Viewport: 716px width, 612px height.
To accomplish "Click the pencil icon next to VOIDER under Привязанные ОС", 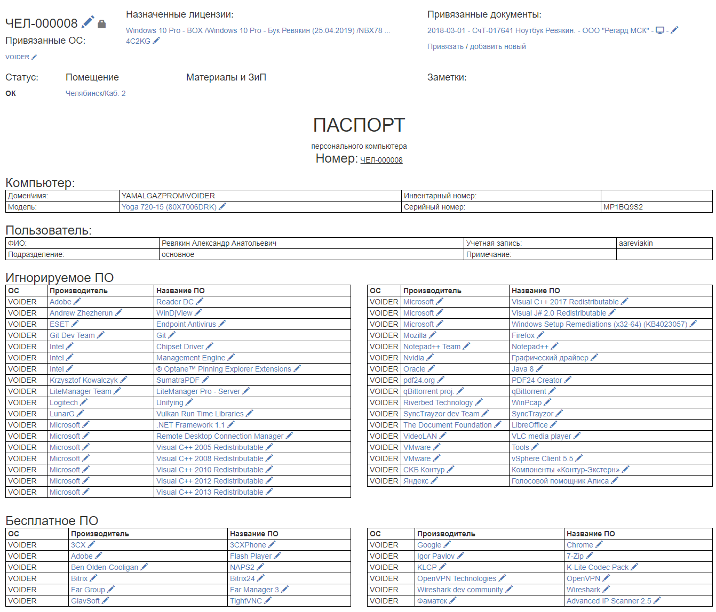I will pos(34,57).
